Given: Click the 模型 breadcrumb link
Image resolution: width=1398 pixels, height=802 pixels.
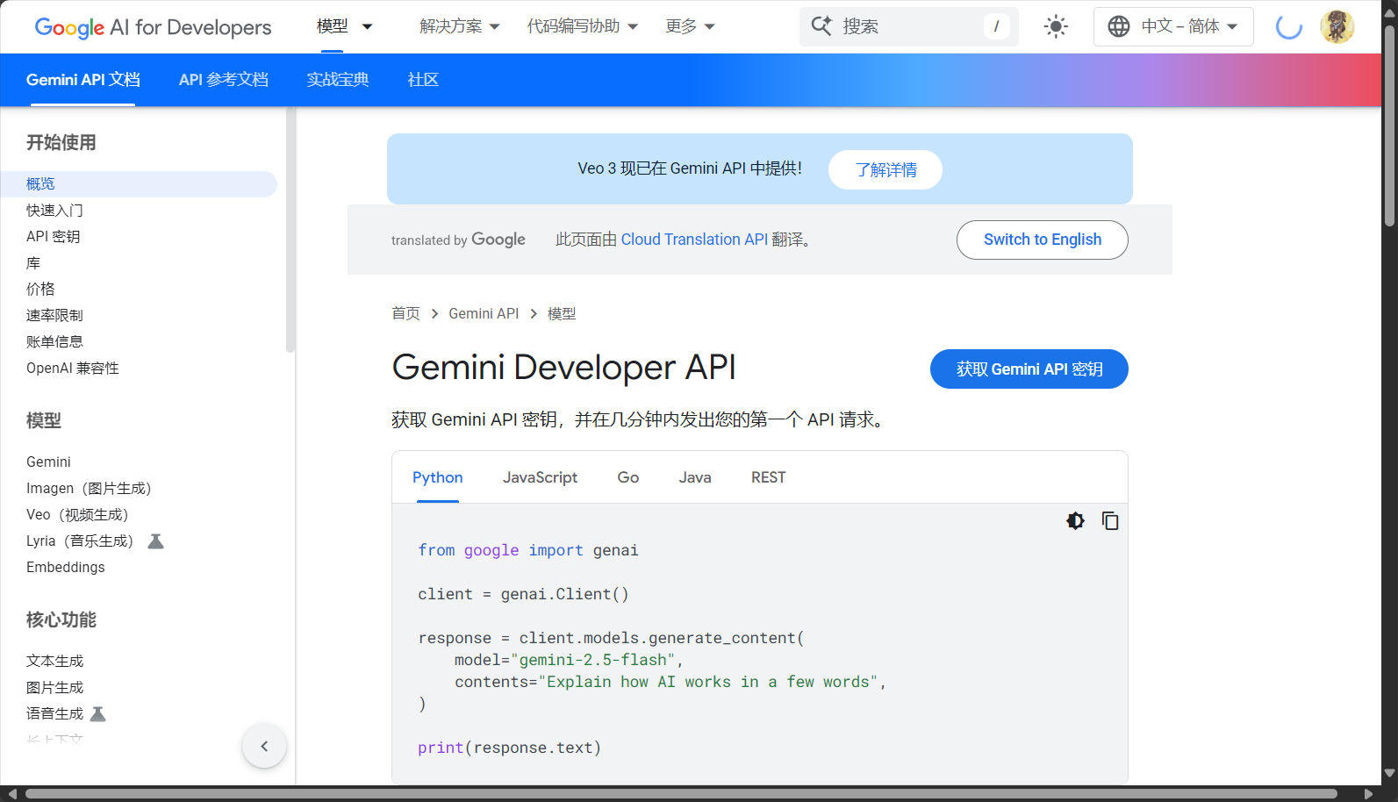Looking at the screenshot, I should 562,313.
